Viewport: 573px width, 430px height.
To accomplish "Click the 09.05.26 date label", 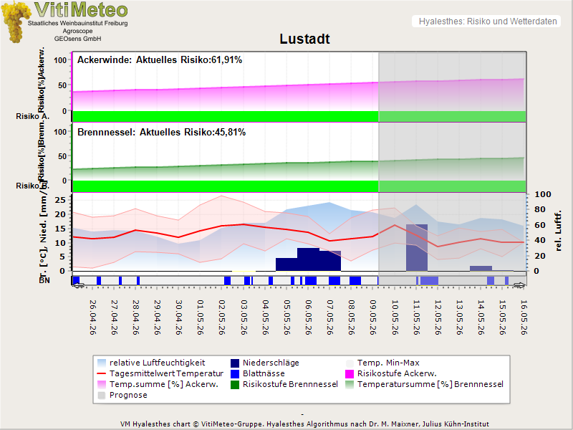I will (373, 317).
